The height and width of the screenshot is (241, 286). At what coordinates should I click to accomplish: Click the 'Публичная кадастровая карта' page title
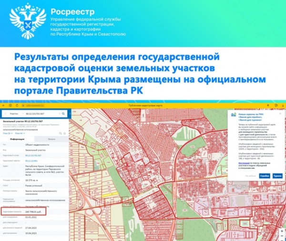[x=145, y=105]
